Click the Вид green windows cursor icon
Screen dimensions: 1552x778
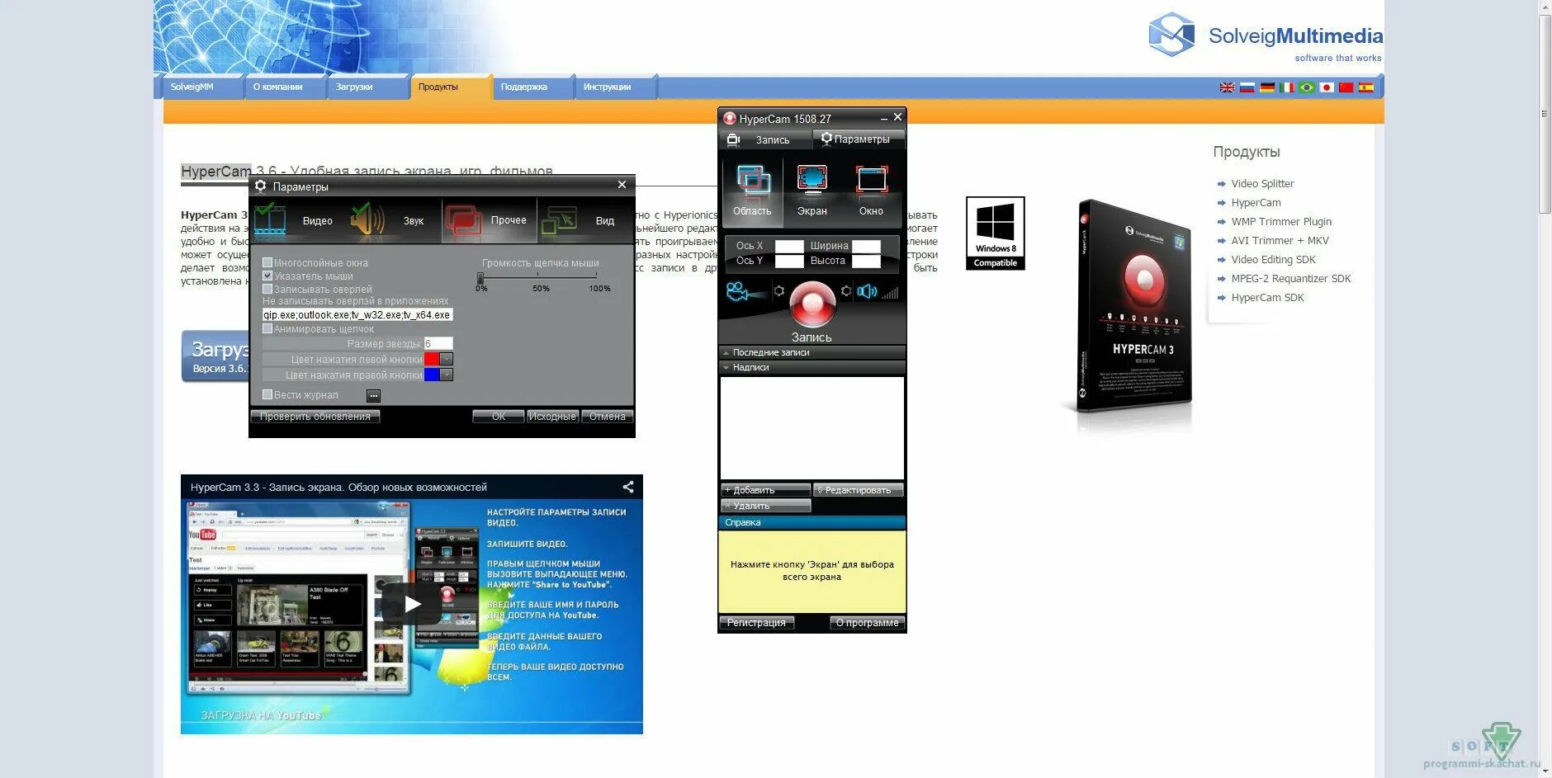pyautogui.click(x=559, y=220)
